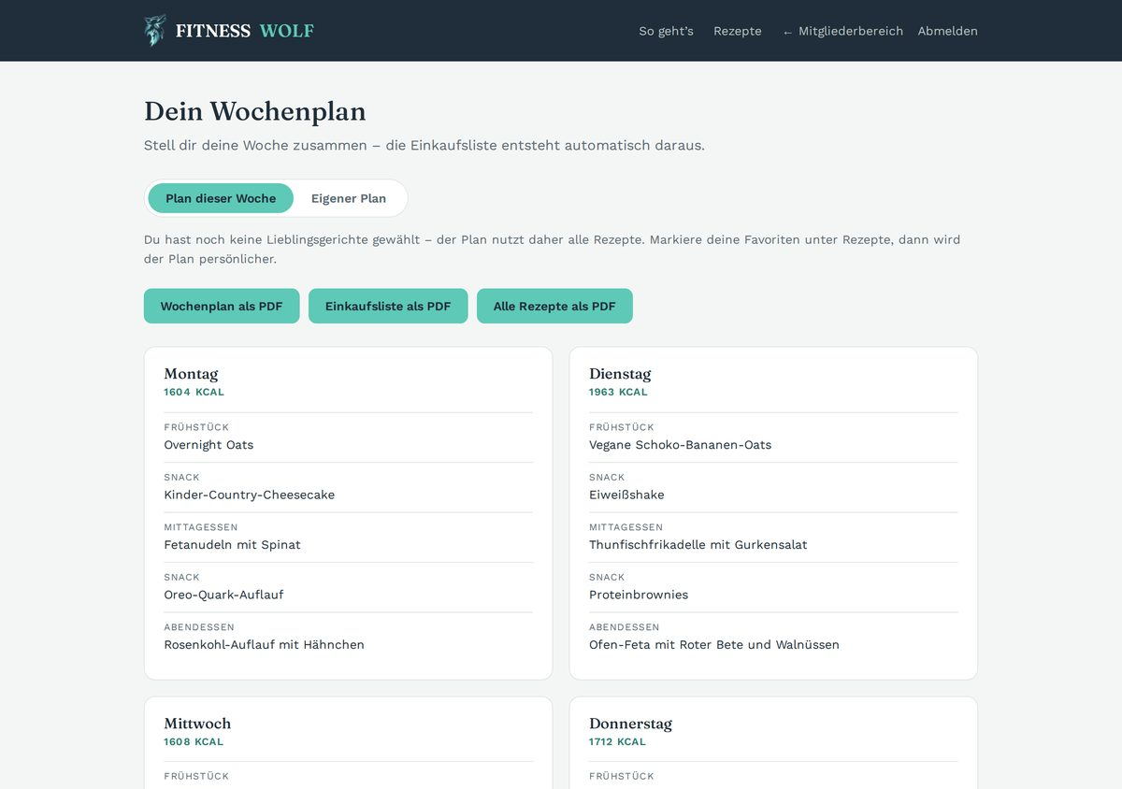Click the Fitness Wolf logo icon

(x=155, y=31)
